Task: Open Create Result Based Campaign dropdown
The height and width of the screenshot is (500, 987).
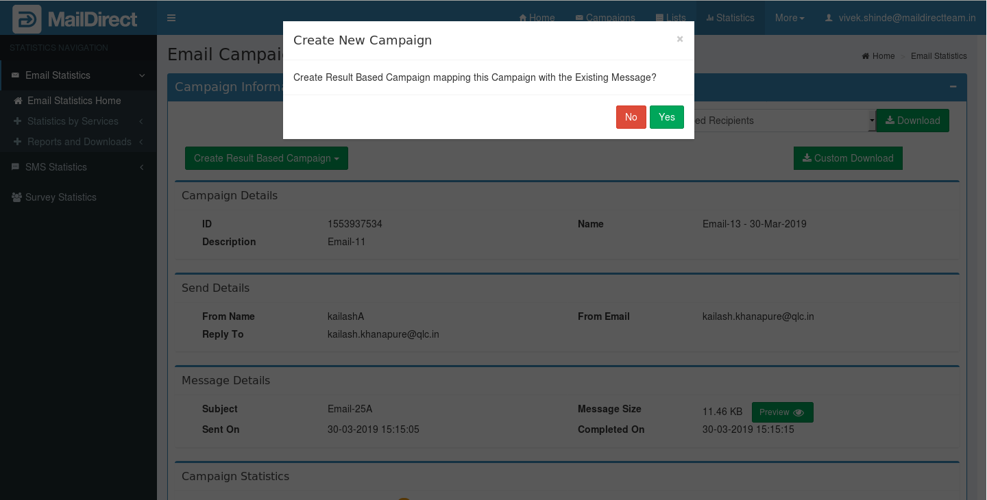Action: (266, 158)
